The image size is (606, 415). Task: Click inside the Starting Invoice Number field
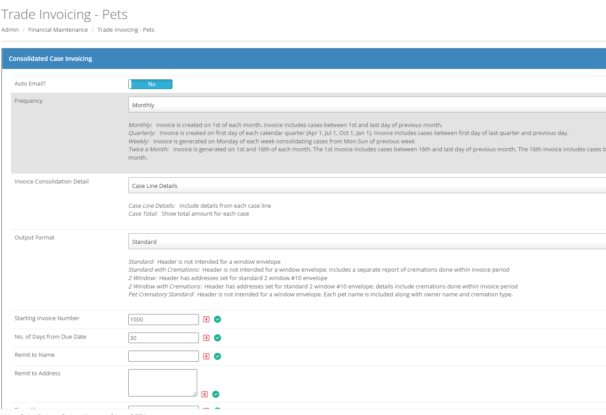tap(163, 319)
